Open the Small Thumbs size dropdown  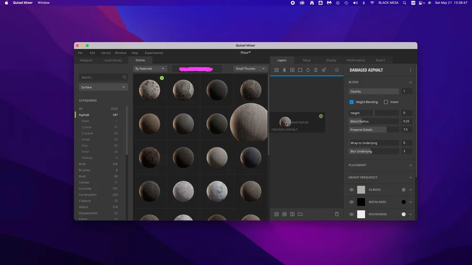coord(250,68)
